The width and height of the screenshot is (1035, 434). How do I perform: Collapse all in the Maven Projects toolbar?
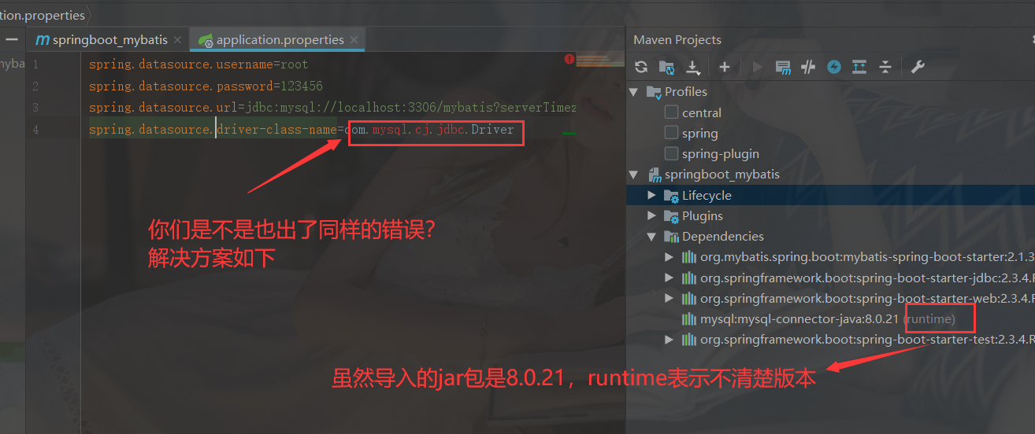(x=885, y=67)
